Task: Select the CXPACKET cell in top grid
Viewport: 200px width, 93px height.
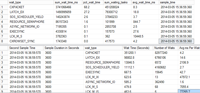Action: click(31, 7)
